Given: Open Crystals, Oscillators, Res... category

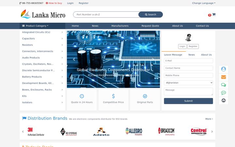Looking at the screenshot, I should [x=42, y=64].
